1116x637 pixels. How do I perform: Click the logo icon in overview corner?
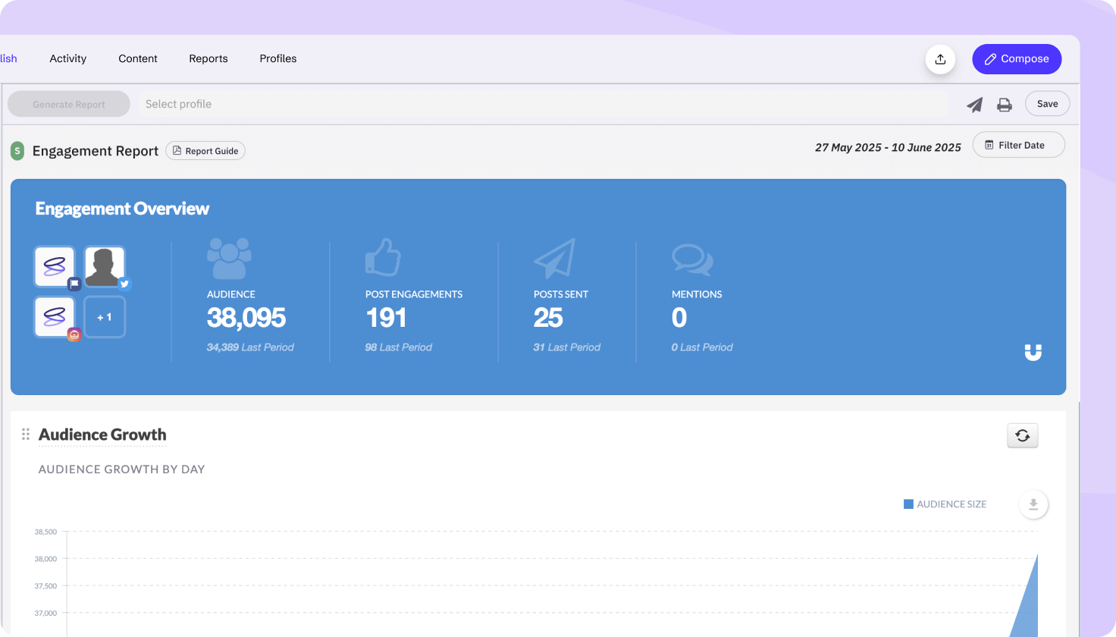click(1033, 353)
